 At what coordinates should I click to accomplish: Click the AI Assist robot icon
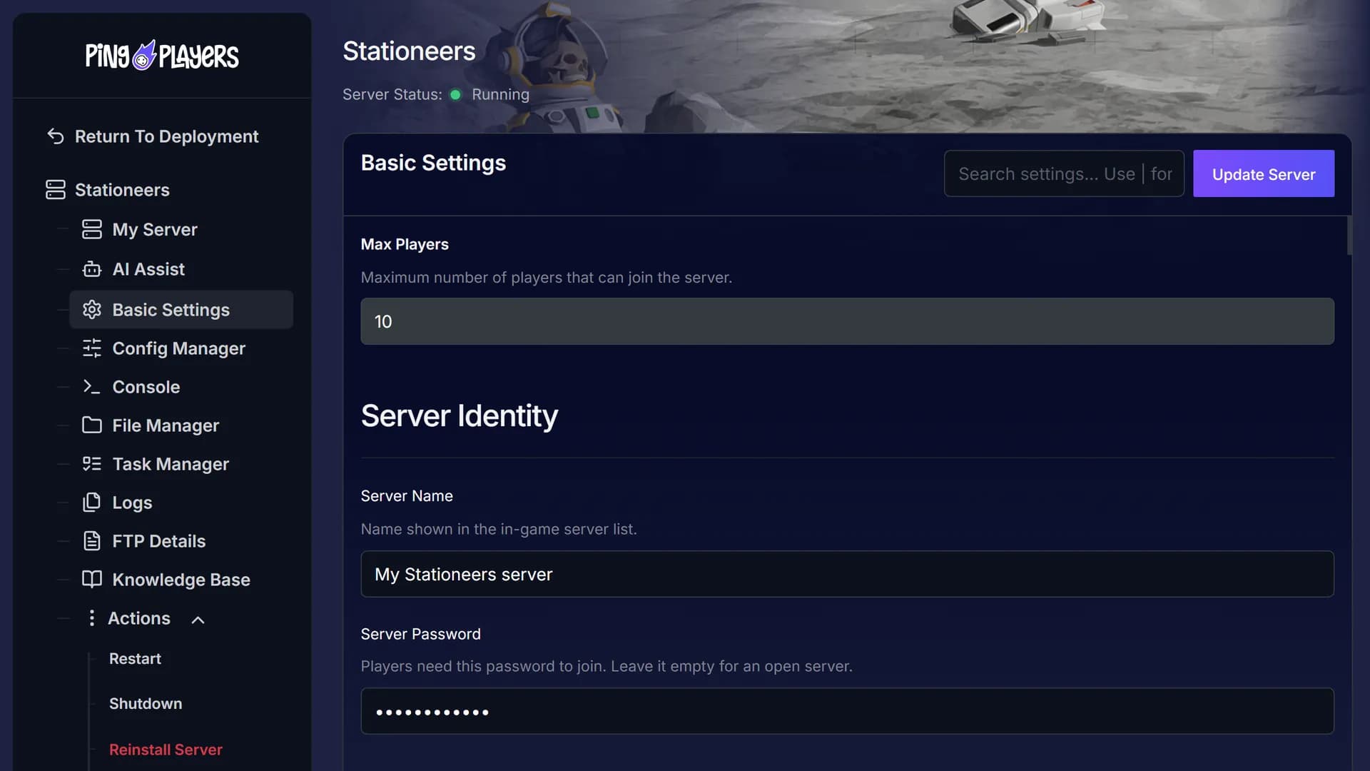[x=92, y=269]
